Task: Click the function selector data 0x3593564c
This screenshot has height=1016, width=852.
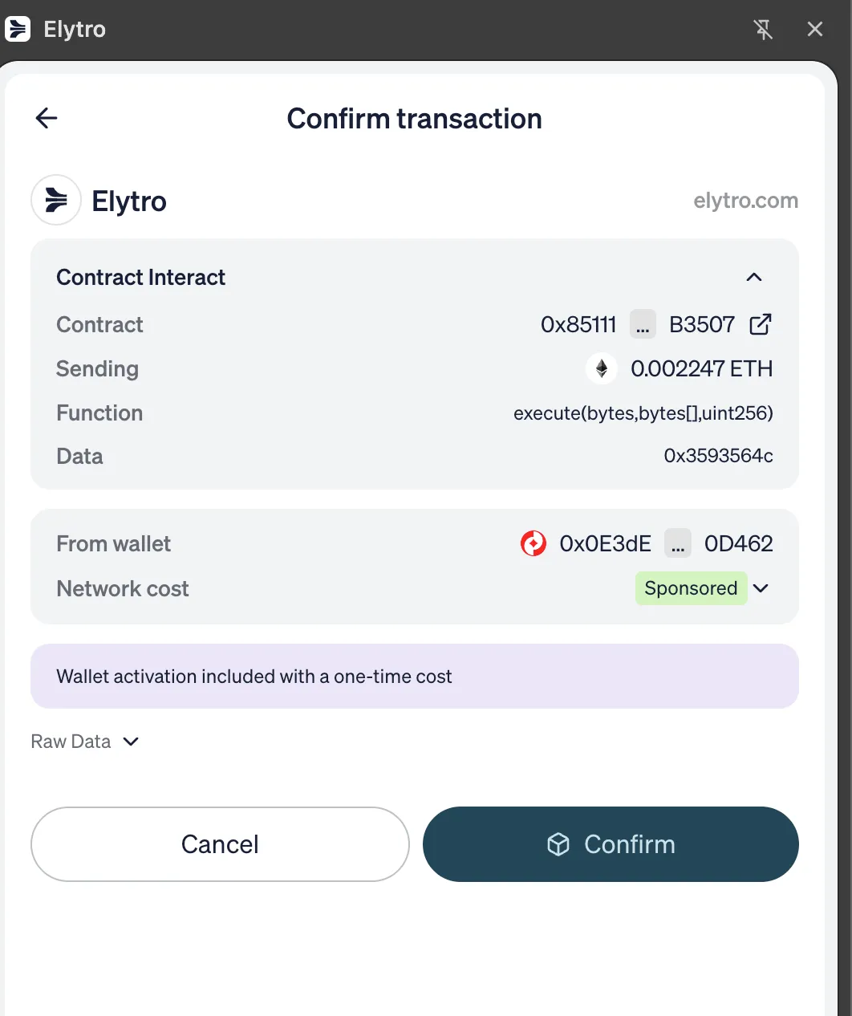Action: click(718, 456)
